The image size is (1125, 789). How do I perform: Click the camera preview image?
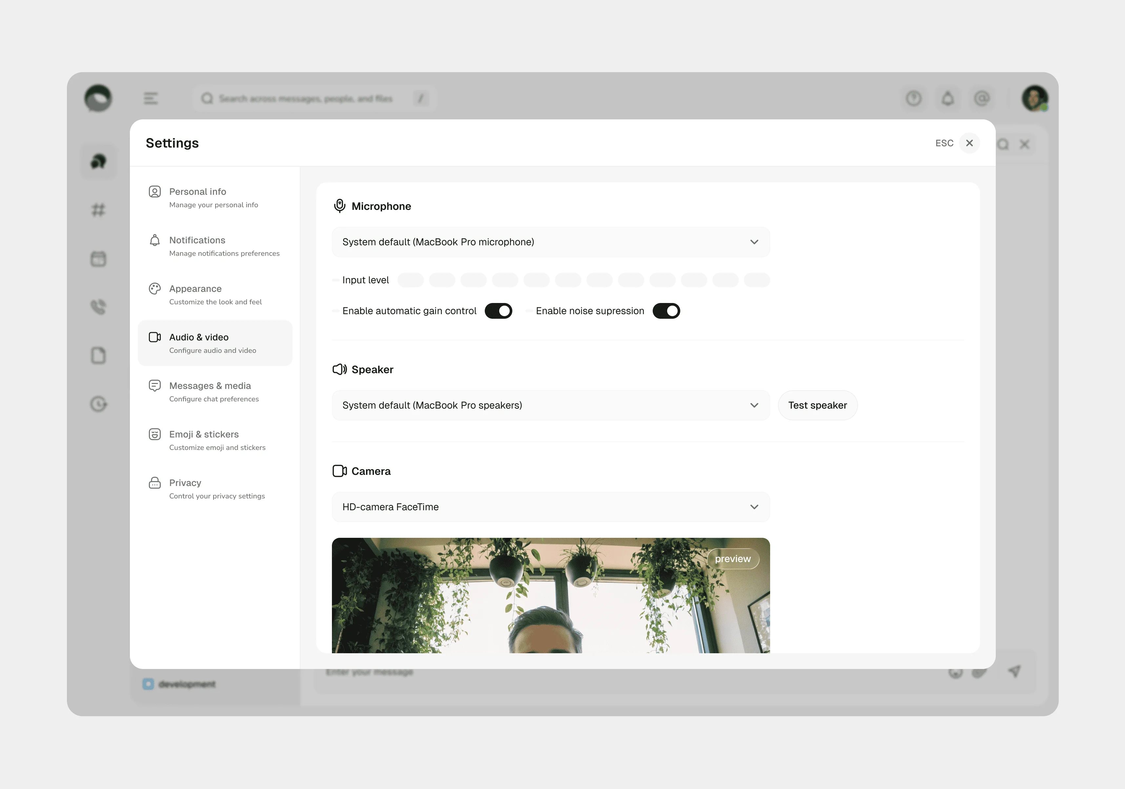551,595
